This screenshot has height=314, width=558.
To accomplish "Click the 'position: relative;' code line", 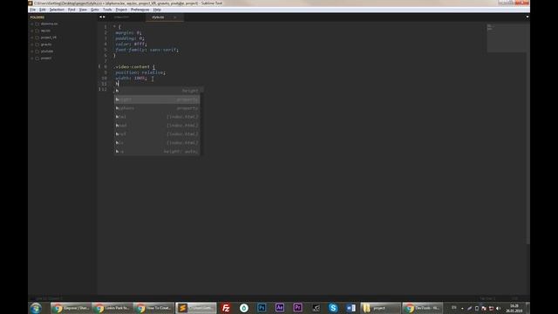I will pos(140,72).
